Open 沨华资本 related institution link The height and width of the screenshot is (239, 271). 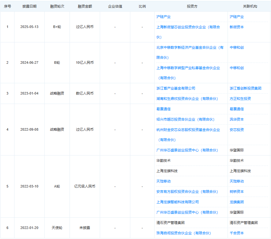pyautogui.click(x=237, y=120)
